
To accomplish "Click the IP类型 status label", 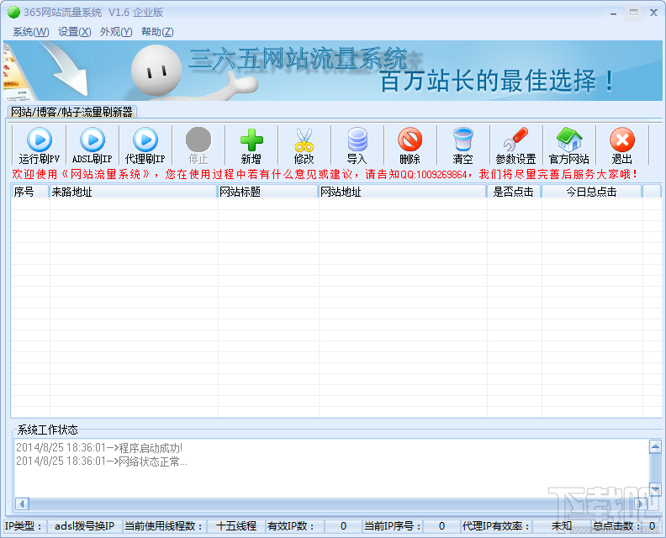I will pyautogui.click(x=24, y=526).
